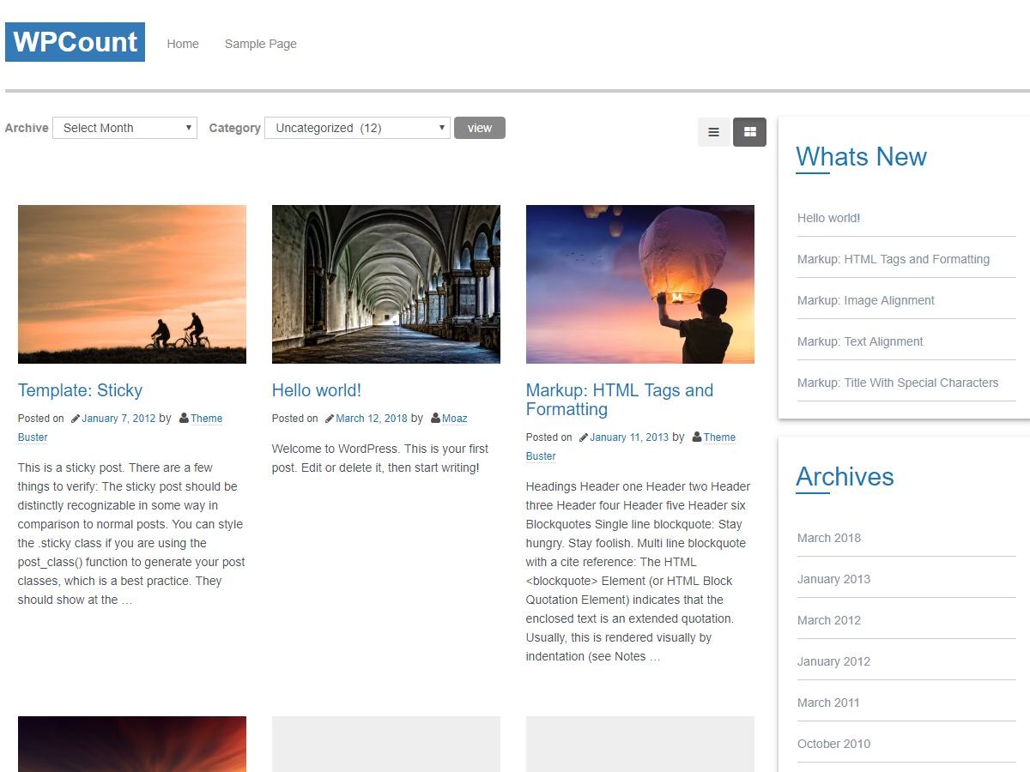Open the Category Uncategorized dropdown
1030x772 pixels.
[x=357, y=127]
